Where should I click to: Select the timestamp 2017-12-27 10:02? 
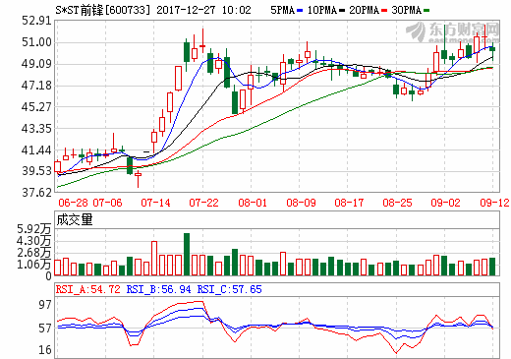(x=203, y=10)
